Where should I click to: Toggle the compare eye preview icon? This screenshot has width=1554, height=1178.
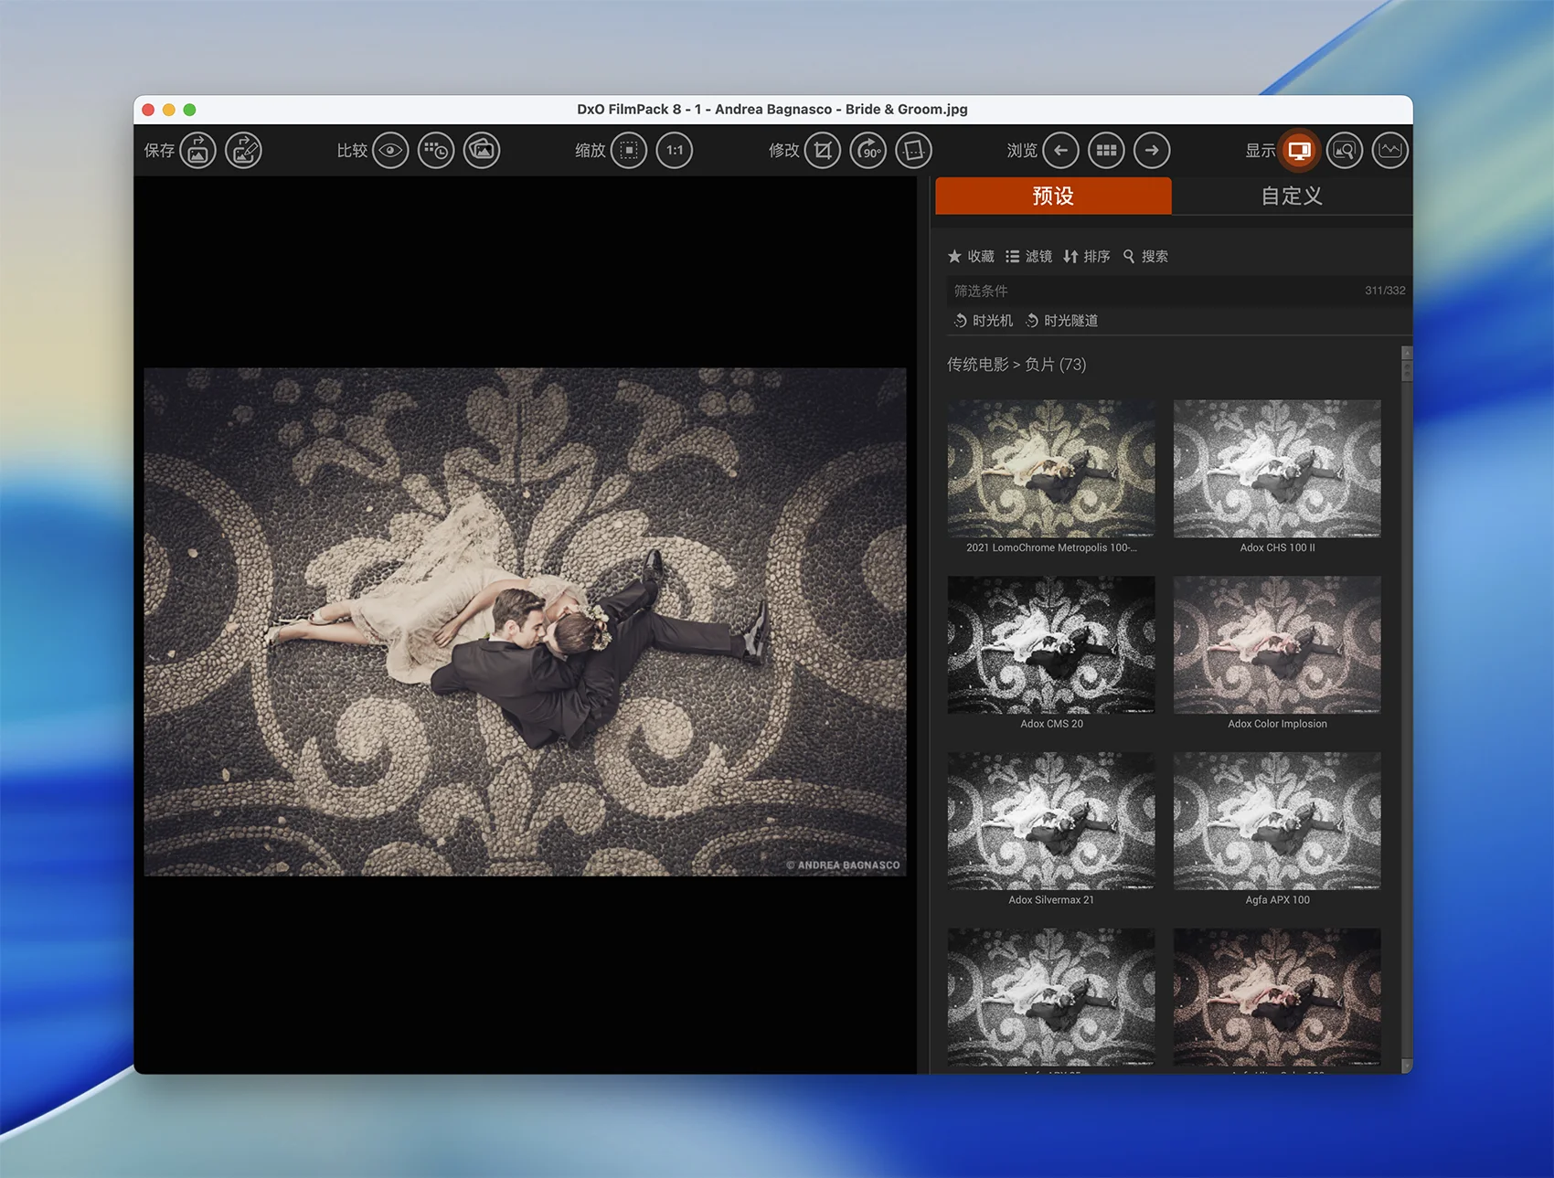click(390, 151)
